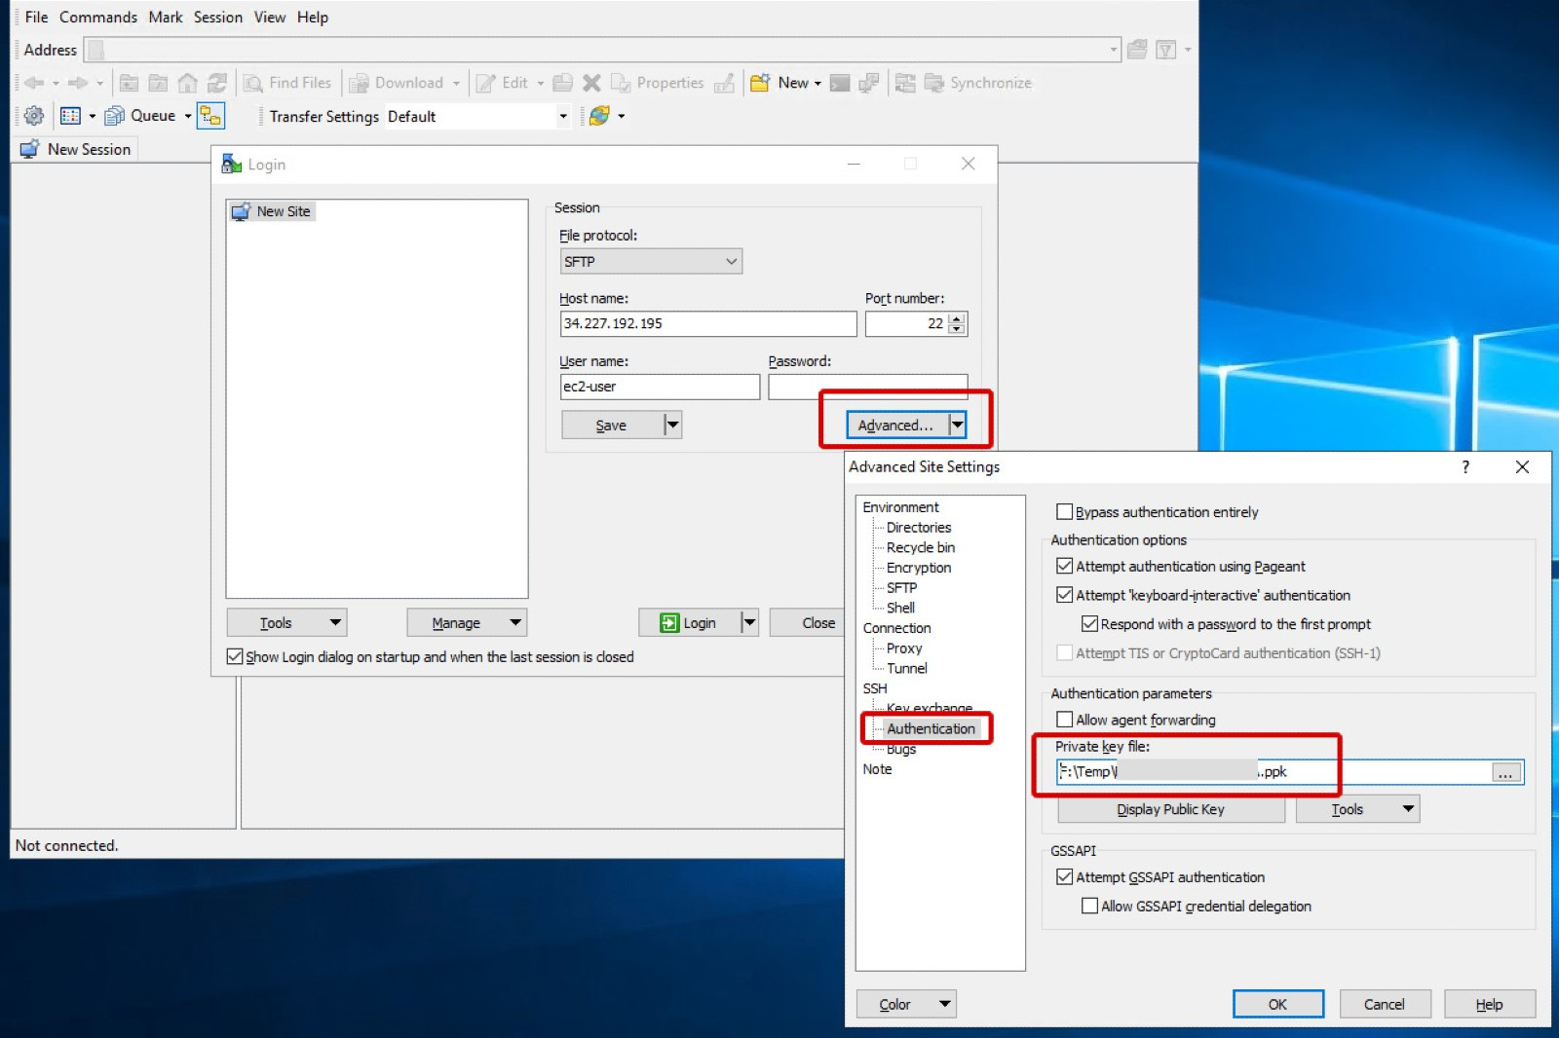This screenshot has height=1038, width=1559.
Task: Select Authentication in the settings tree
Action: (931, 728)
